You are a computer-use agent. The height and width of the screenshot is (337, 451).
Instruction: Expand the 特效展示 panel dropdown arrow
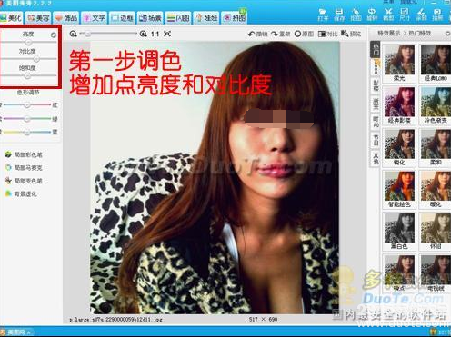pos(447,33)
